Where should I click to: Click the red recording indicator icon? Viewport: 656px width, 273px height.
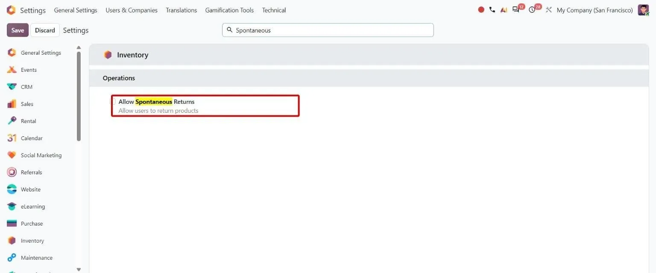pyautogui.click(x=481, y=10)
